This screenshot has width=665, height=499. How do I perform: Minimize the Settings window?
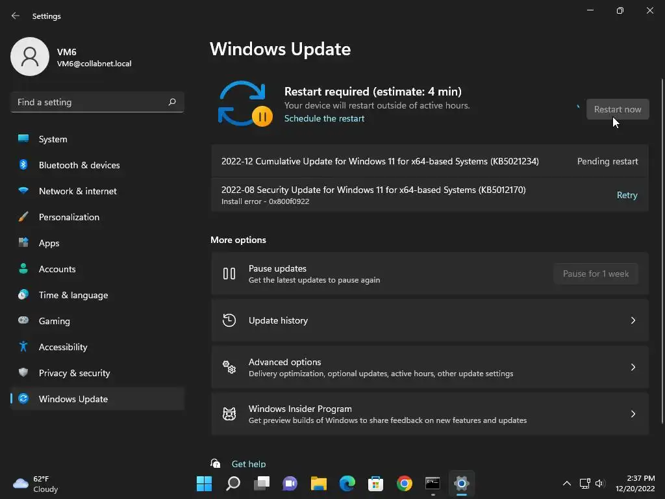[590, 10]
